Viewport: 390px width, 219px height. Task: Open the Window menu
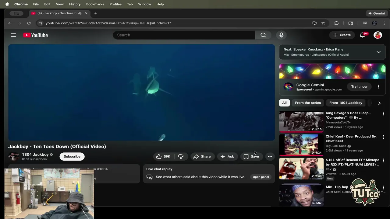[144, 4]
